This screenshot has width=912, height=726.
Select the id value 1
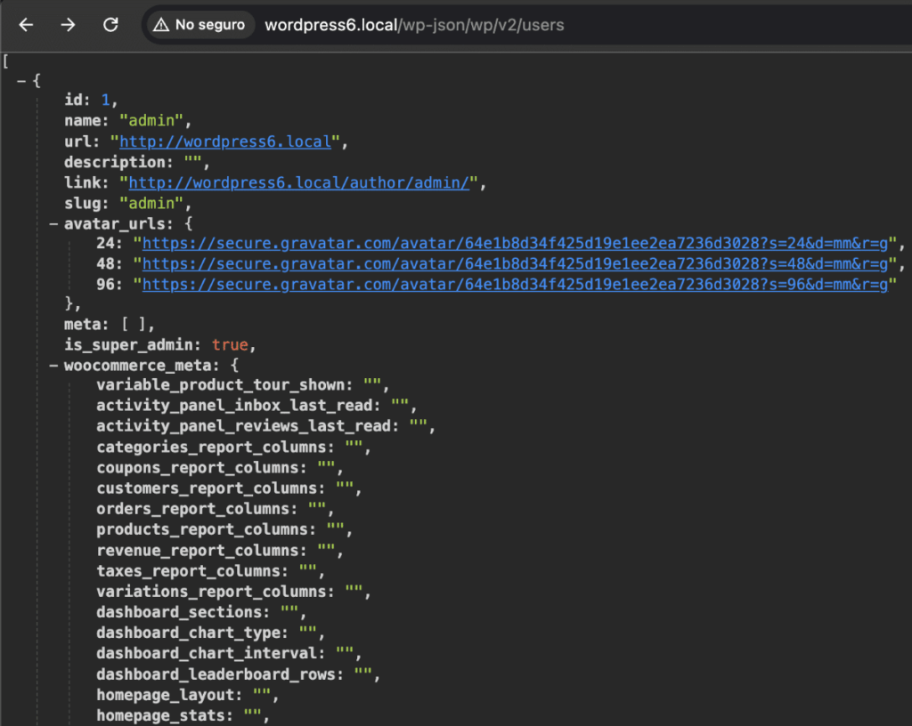point(106,100)
